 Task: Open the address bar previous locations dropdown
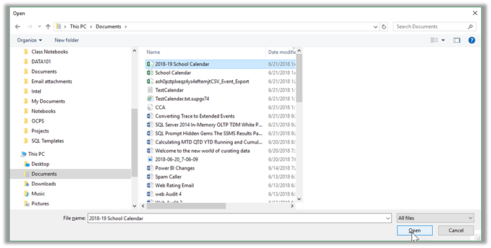click(375, 27)
